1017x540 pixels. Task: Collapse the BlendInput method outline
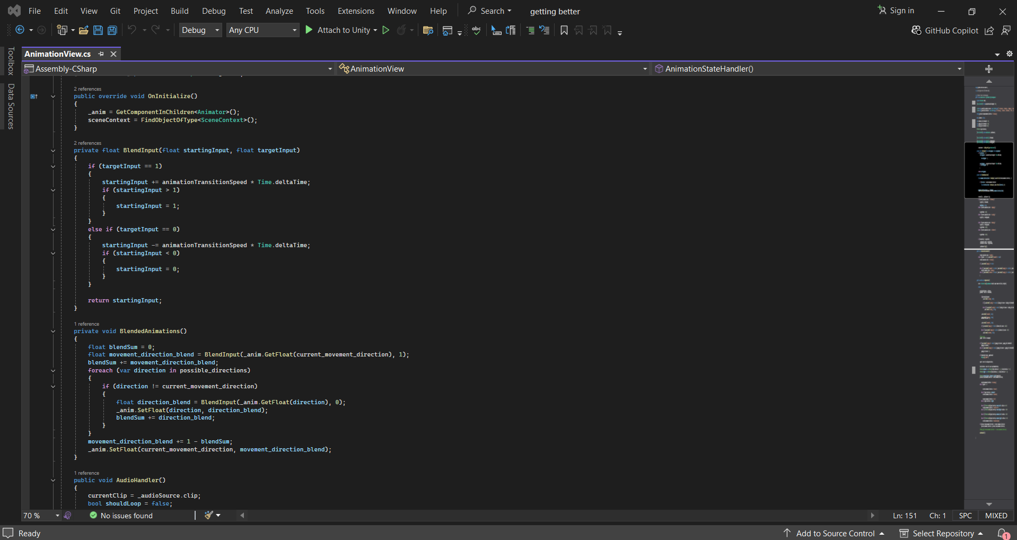coord(53,151)
